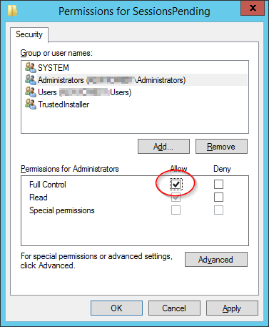Image resolution: width=269 pixels, height=327 pixels.
Task: Click the Remove button
Action: tap(221, 147)
